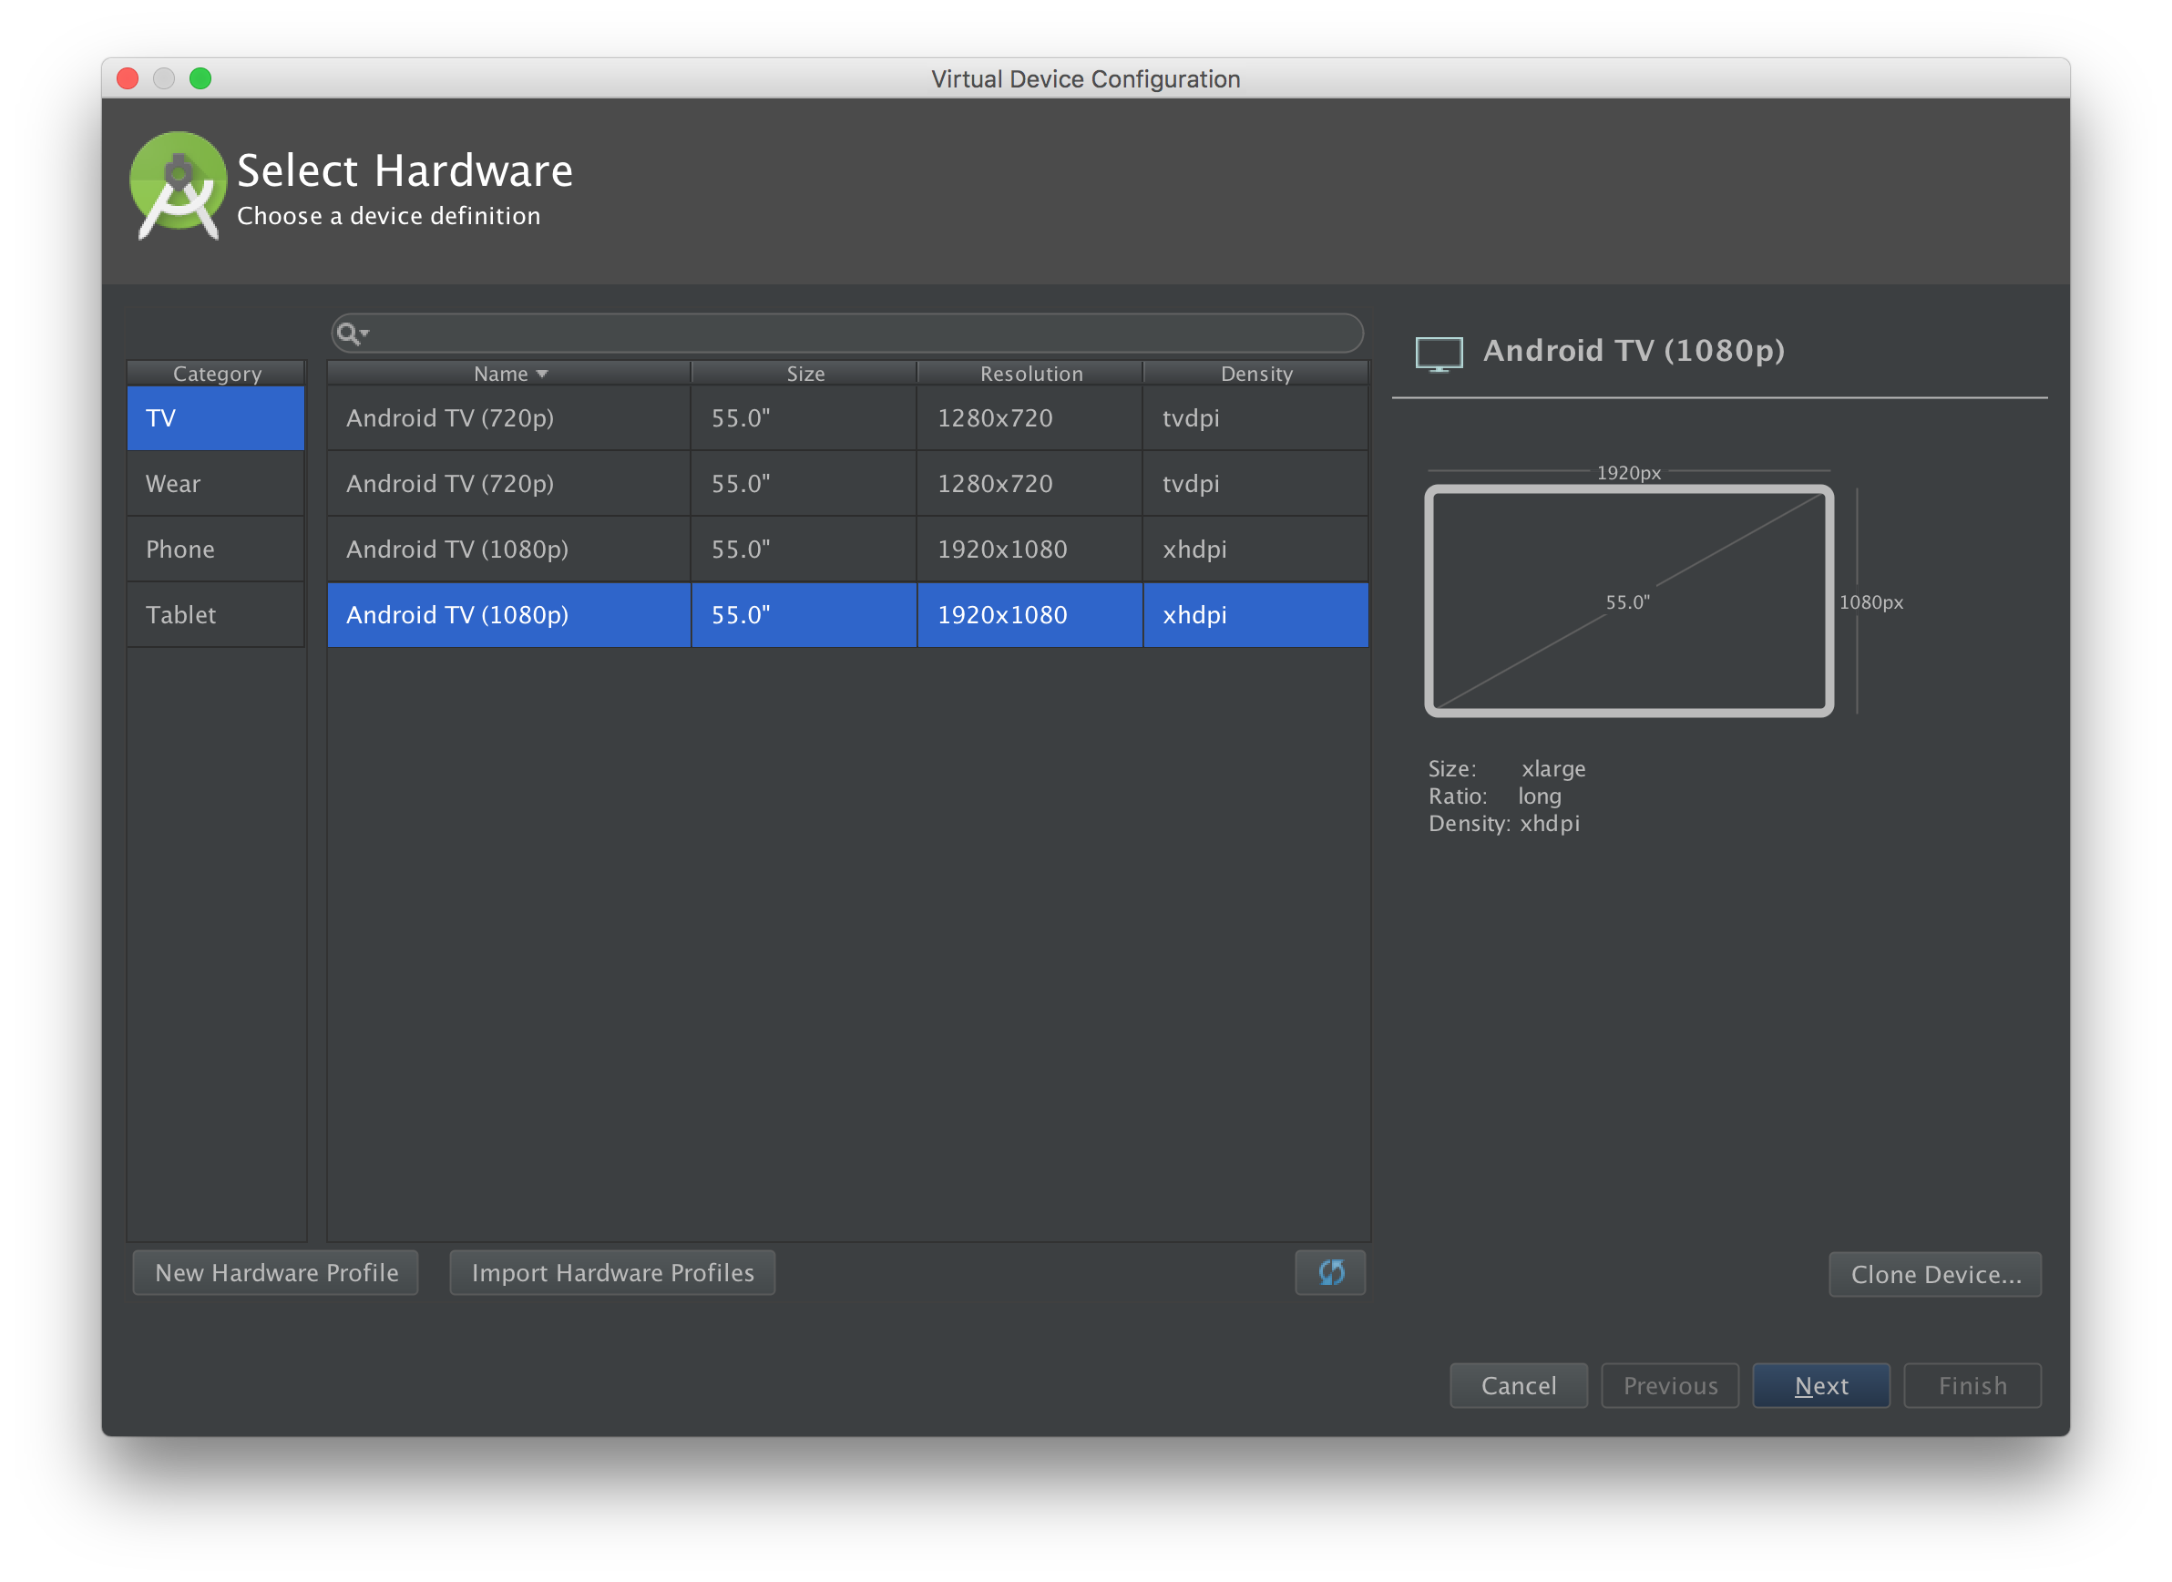Select the Wear category

coord(216,484)
